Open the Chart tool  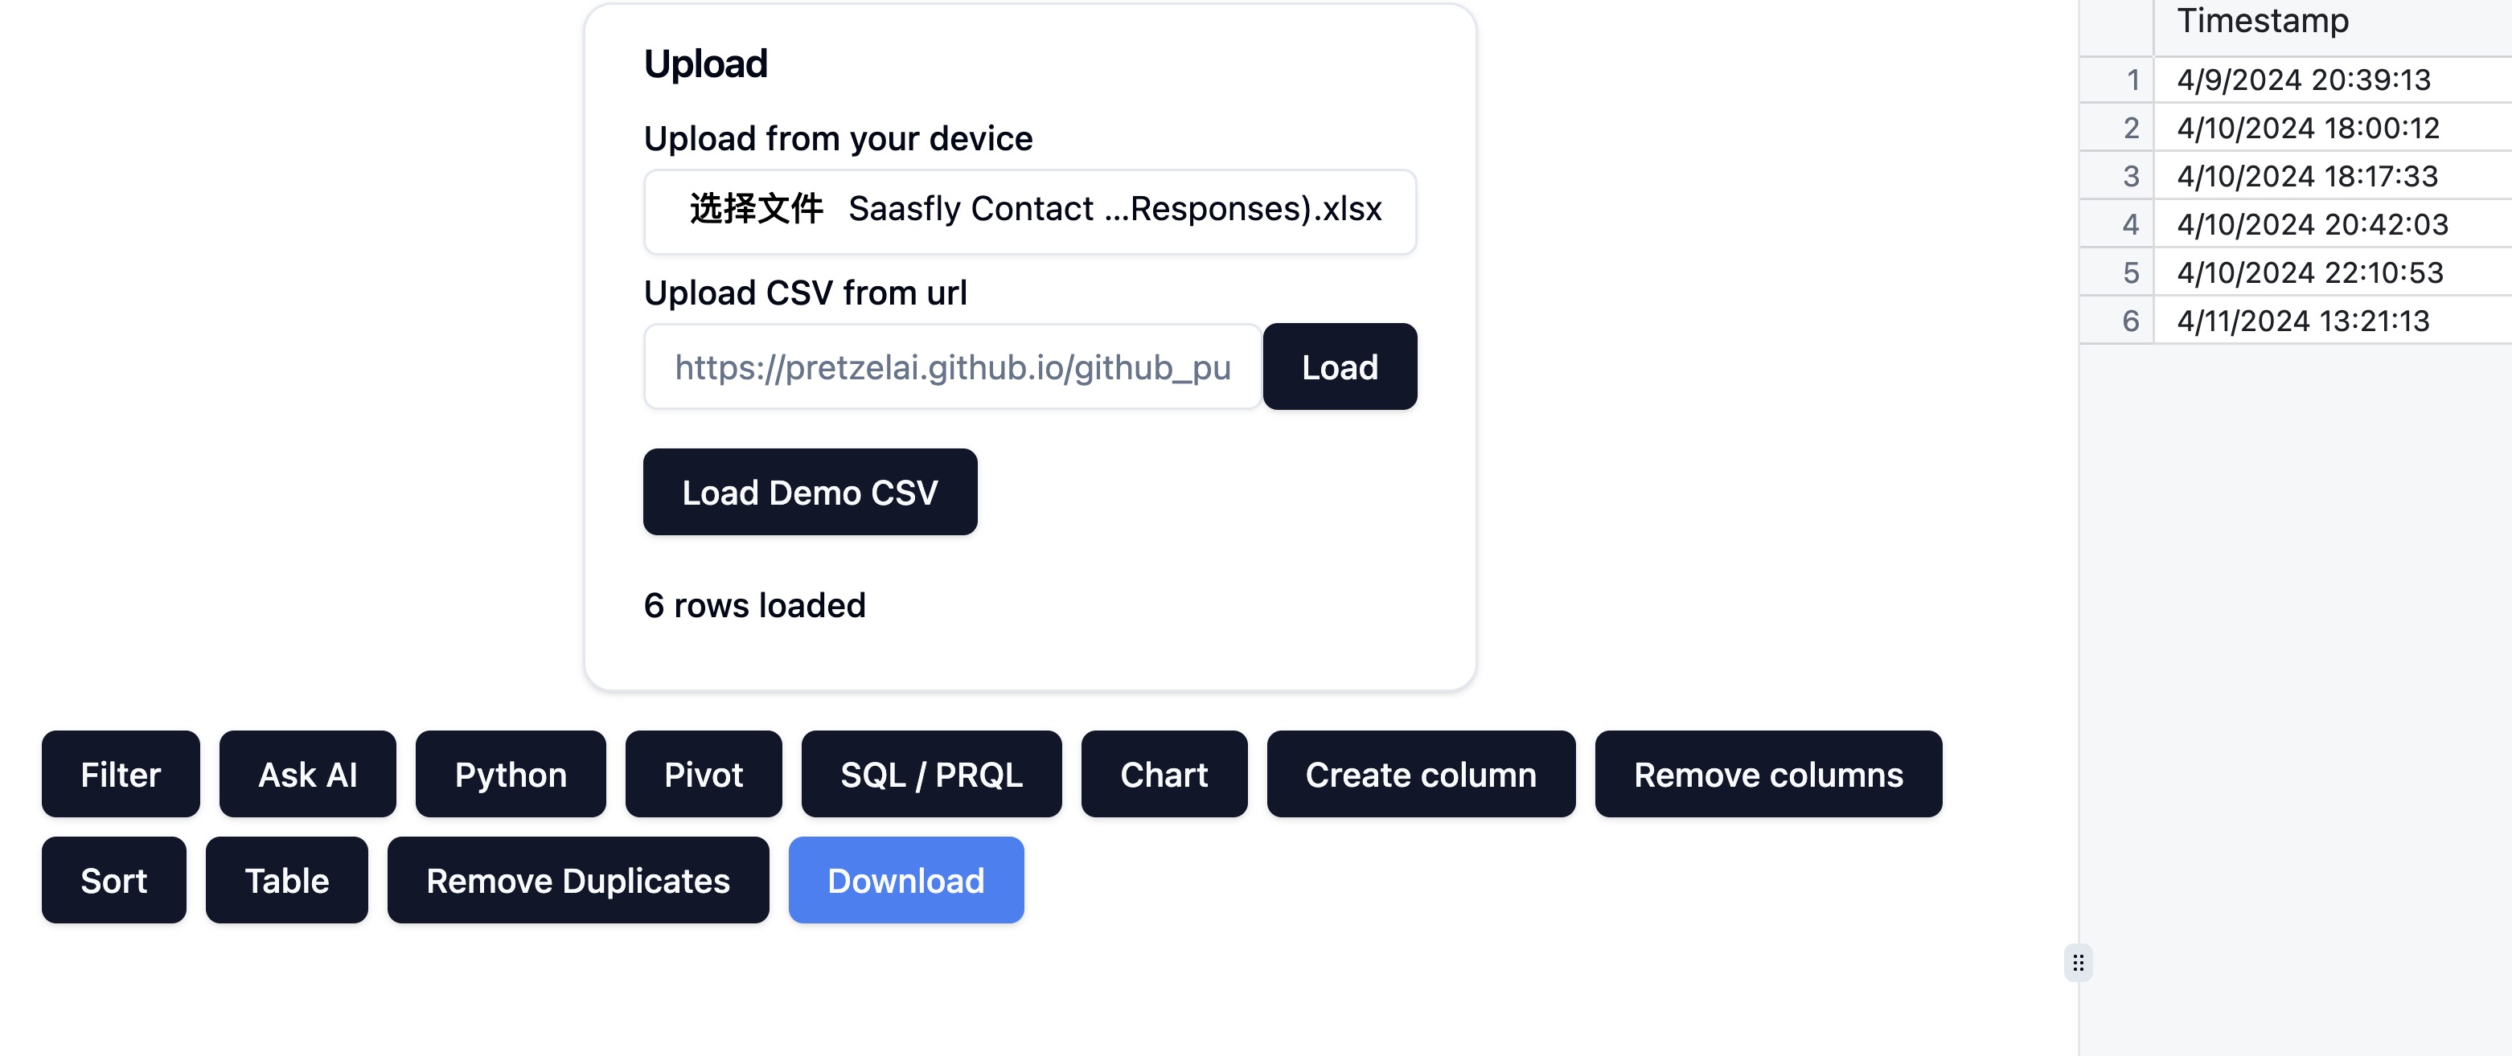(x=1164, y=775)
